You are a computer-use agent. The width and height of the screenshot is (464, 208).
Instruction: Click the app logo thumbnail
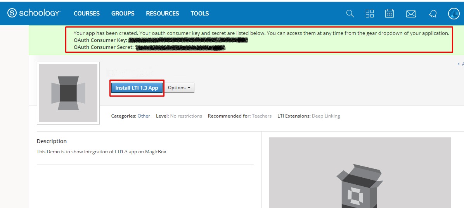click(68, 93)
